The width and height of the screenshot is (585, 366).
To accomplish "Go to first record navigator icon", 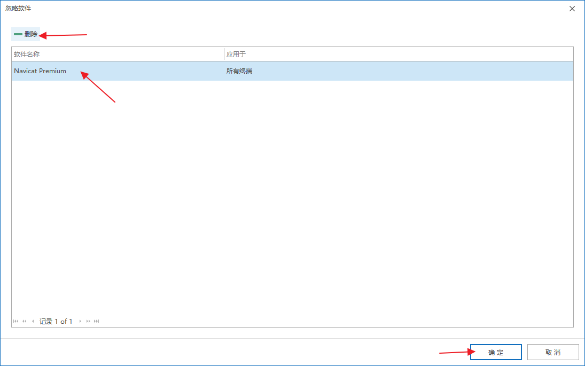I will [15, 321].
